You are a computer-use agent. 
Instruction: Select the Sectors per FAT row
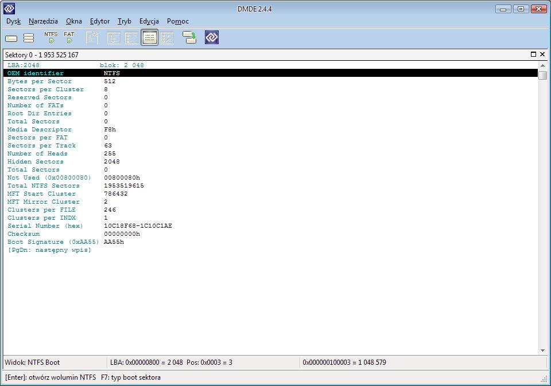[270, 137]
